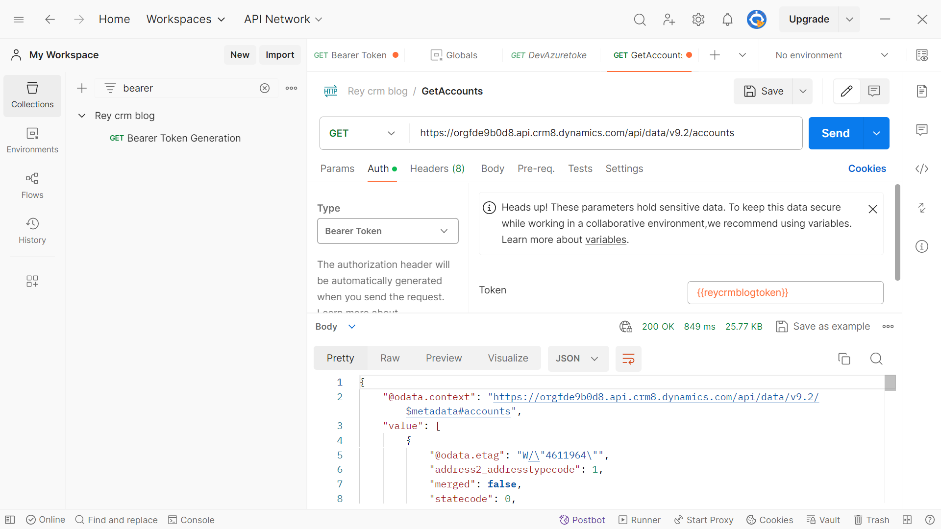Image resolution: width=941 pixels, height=529 pixels.
Task: Click the Import button
Action: pyautogui.click(x=280, y=55)
